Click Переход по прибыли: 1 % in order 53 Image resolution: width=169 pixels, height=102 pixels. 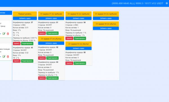pos(48,72)
